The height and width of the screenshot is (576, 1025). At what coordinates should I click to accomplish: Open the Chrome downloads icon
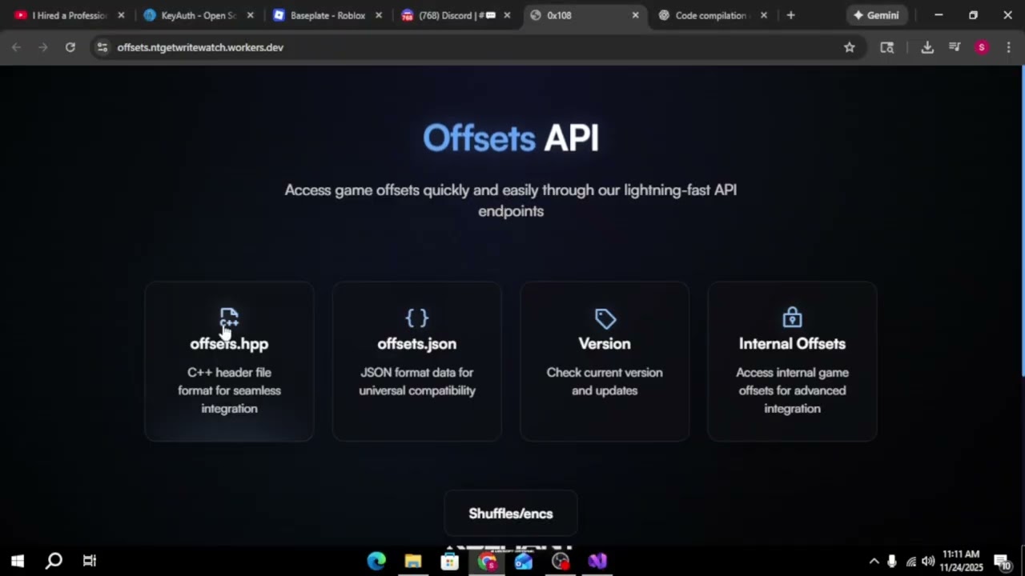click(x=927, y=47)
